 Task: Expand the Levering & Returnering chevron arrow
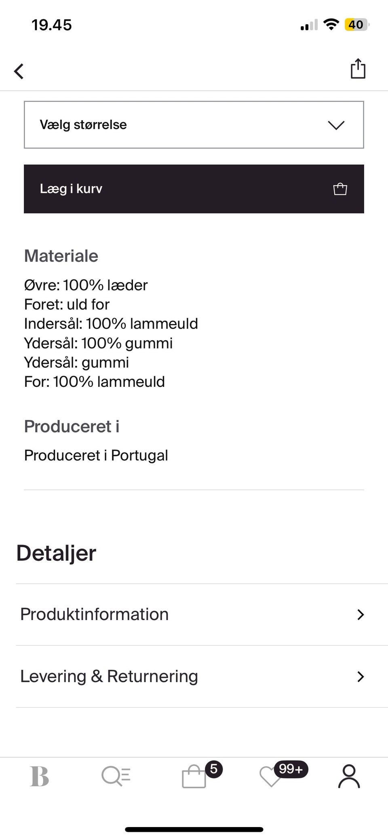coord(361,677)
